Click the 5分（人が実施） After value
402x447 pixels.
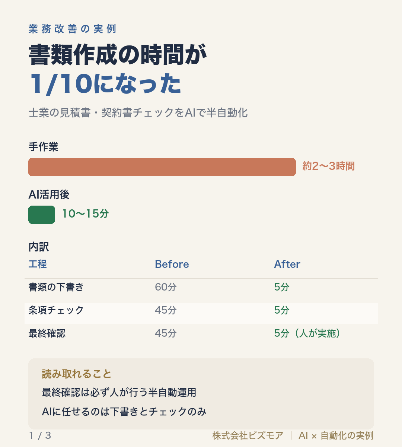point(307,333)
